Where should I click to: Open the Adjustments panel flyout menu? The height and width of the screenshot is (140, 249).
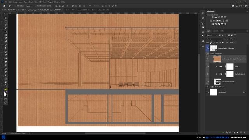pyautogui.click(x=247, y=11)
